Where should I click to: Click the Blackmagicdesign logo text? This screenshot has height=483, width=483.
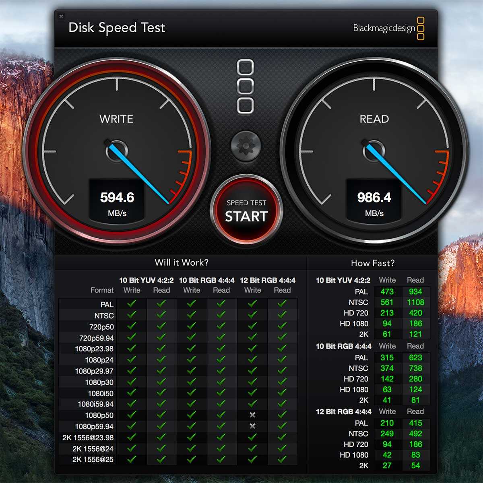(384, 28)
